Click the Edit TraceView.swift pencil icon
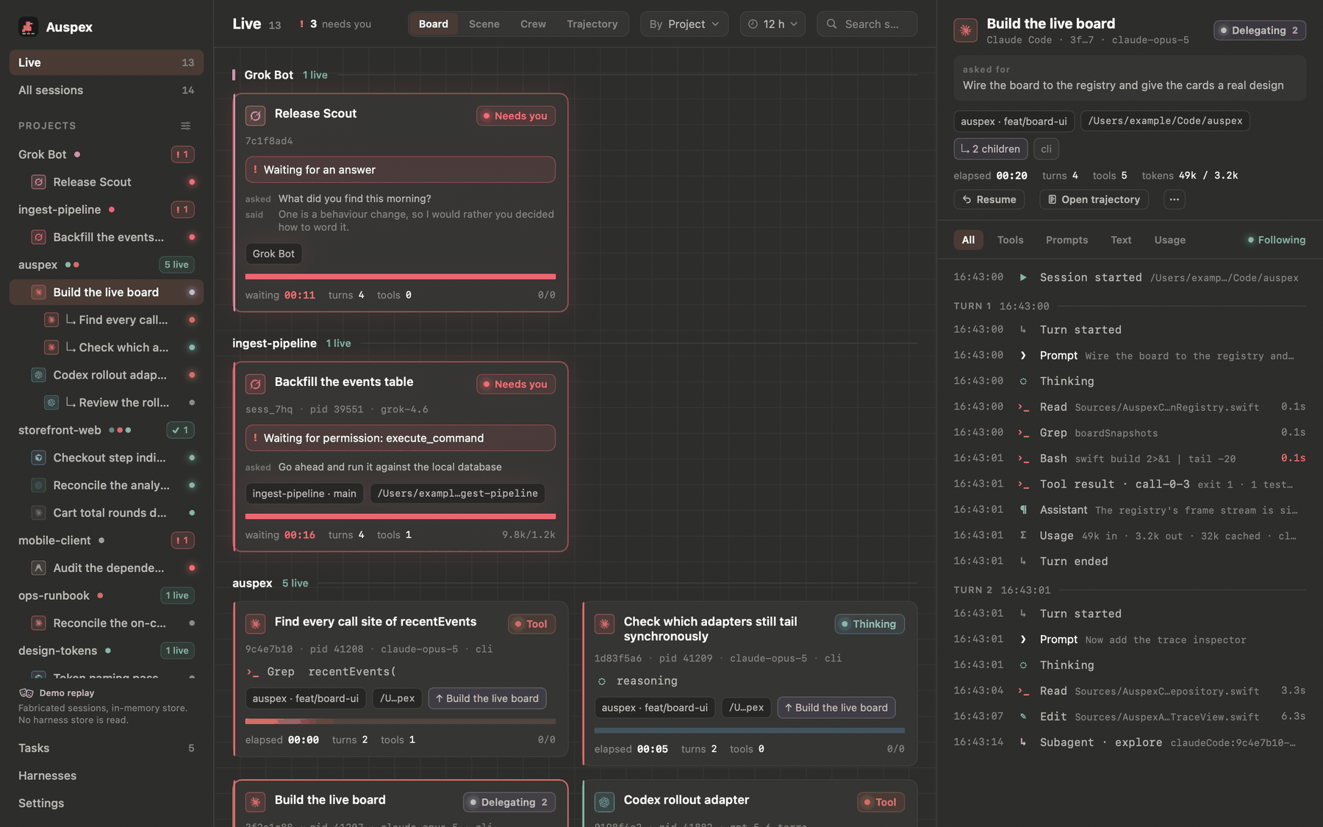The height and width of the screenshot is (827, 1323). [1022, 716]
